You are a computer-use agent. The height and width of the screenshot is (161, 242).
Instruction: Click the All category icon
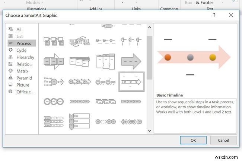(x=10, y=29)
